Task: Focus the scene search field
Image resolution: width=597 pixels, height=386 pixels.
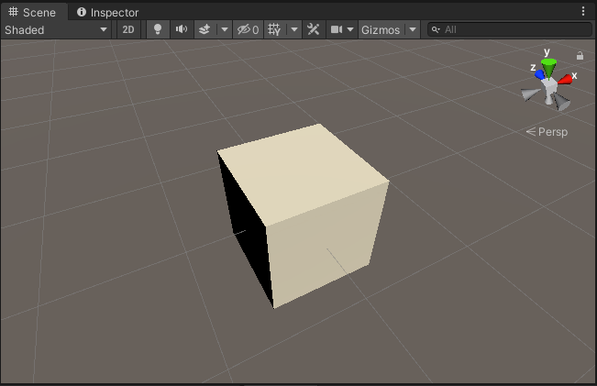Action: point(510,29)
